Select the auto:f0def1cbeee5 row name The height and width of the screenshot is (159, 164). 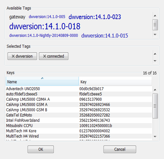(x=22, y=94)
